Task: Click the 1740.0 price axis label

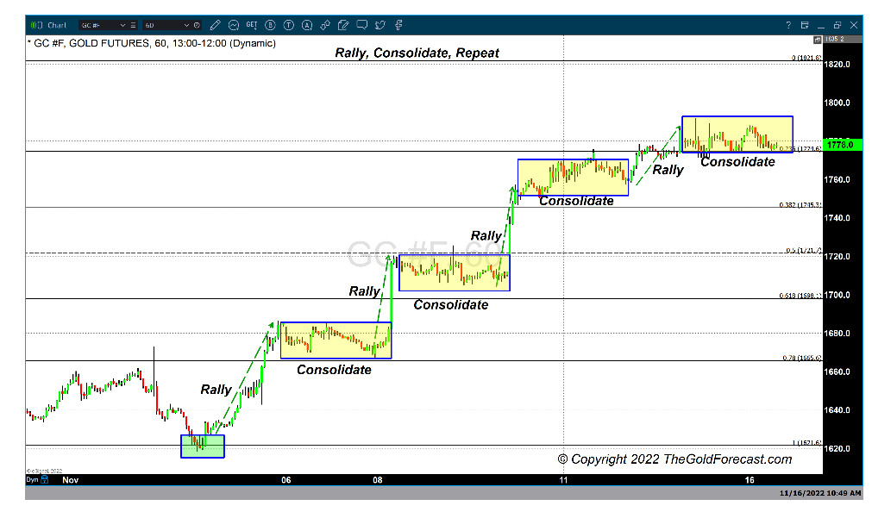Action: tap(837, 218)
